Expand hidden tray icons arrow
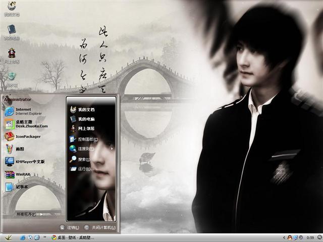This screenshot has width=323, height=242. pos(284,237)
